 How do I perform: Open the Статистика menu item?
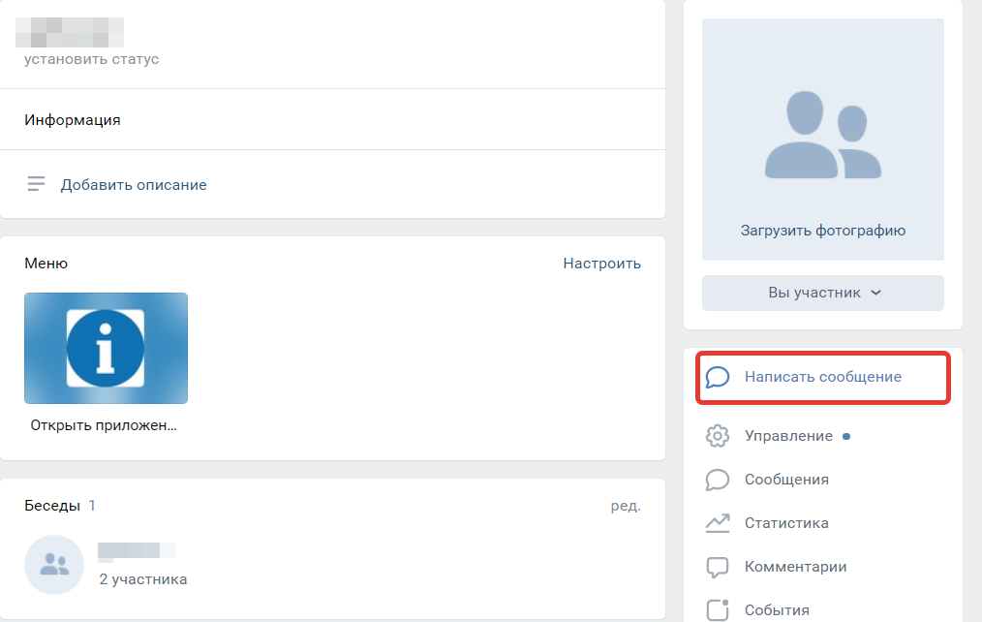coord(786,523)
